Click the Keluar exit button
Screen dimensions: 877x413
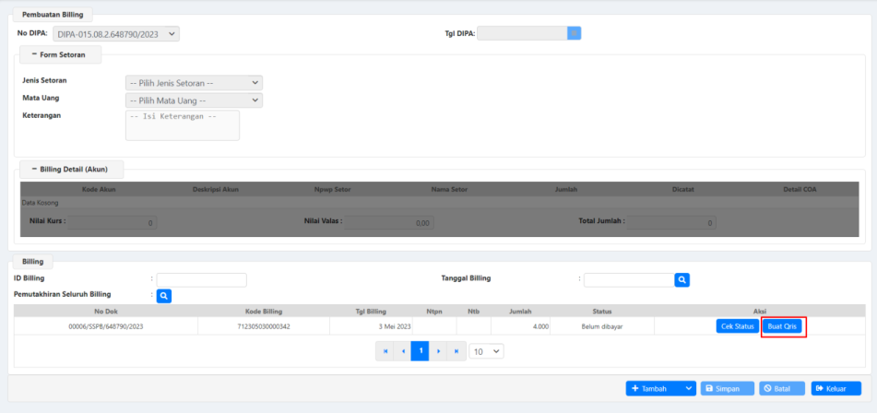[x=836, y=389]
